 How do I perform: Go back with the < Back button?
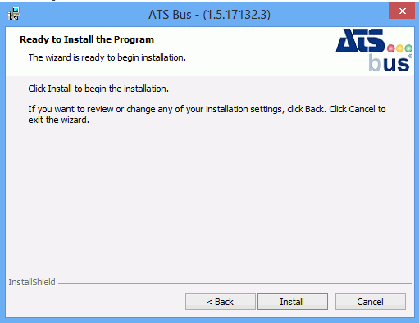[x=221, y=302]
